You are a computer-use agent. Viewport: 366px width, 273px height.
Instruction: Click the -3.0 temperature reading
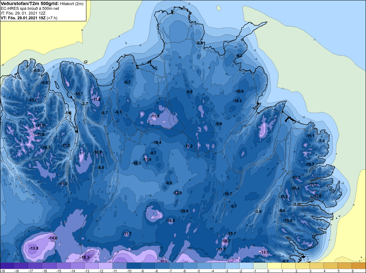tap(296, 204)
